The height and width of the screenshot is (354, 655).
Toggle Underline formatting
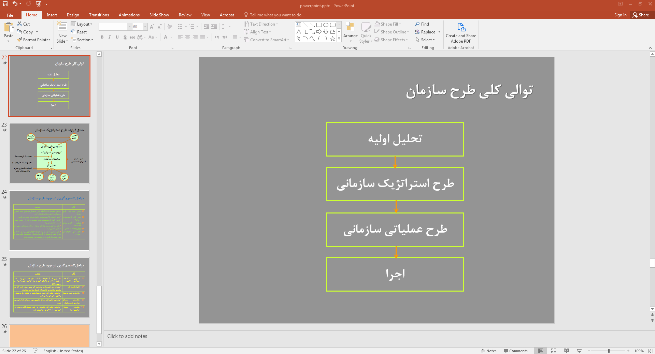click(117, 37)
